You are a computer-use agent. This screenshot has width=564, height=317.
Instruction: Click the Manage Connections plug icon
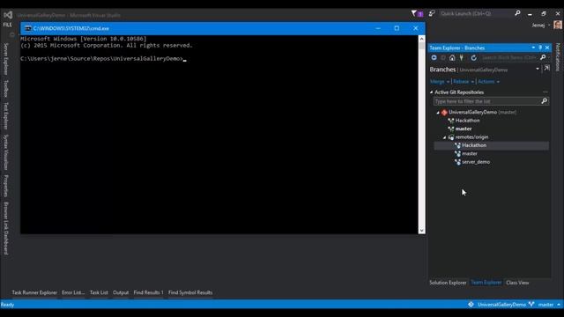(462, 57)
